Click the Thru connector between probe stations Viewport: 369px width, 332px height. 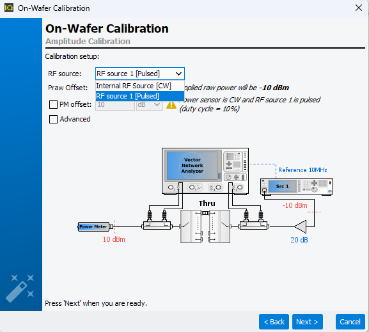[x=205, y=213]
